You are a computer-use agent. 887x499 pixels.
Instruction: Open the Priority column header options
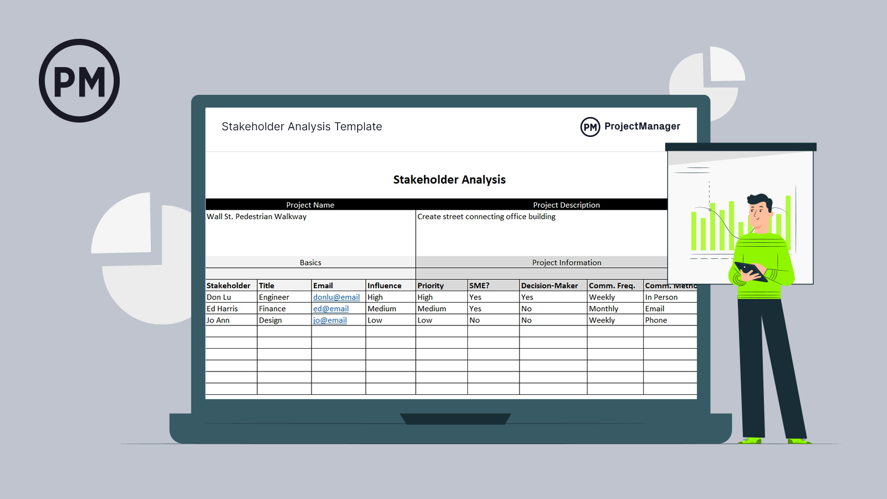click(x=431, y=285)
